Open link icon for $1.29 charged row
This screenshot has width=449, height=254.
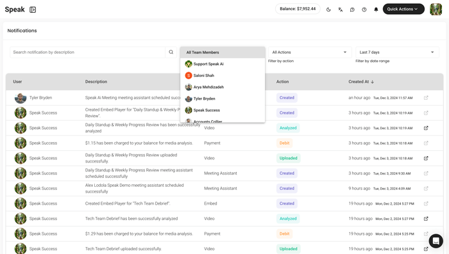(426, 234)
